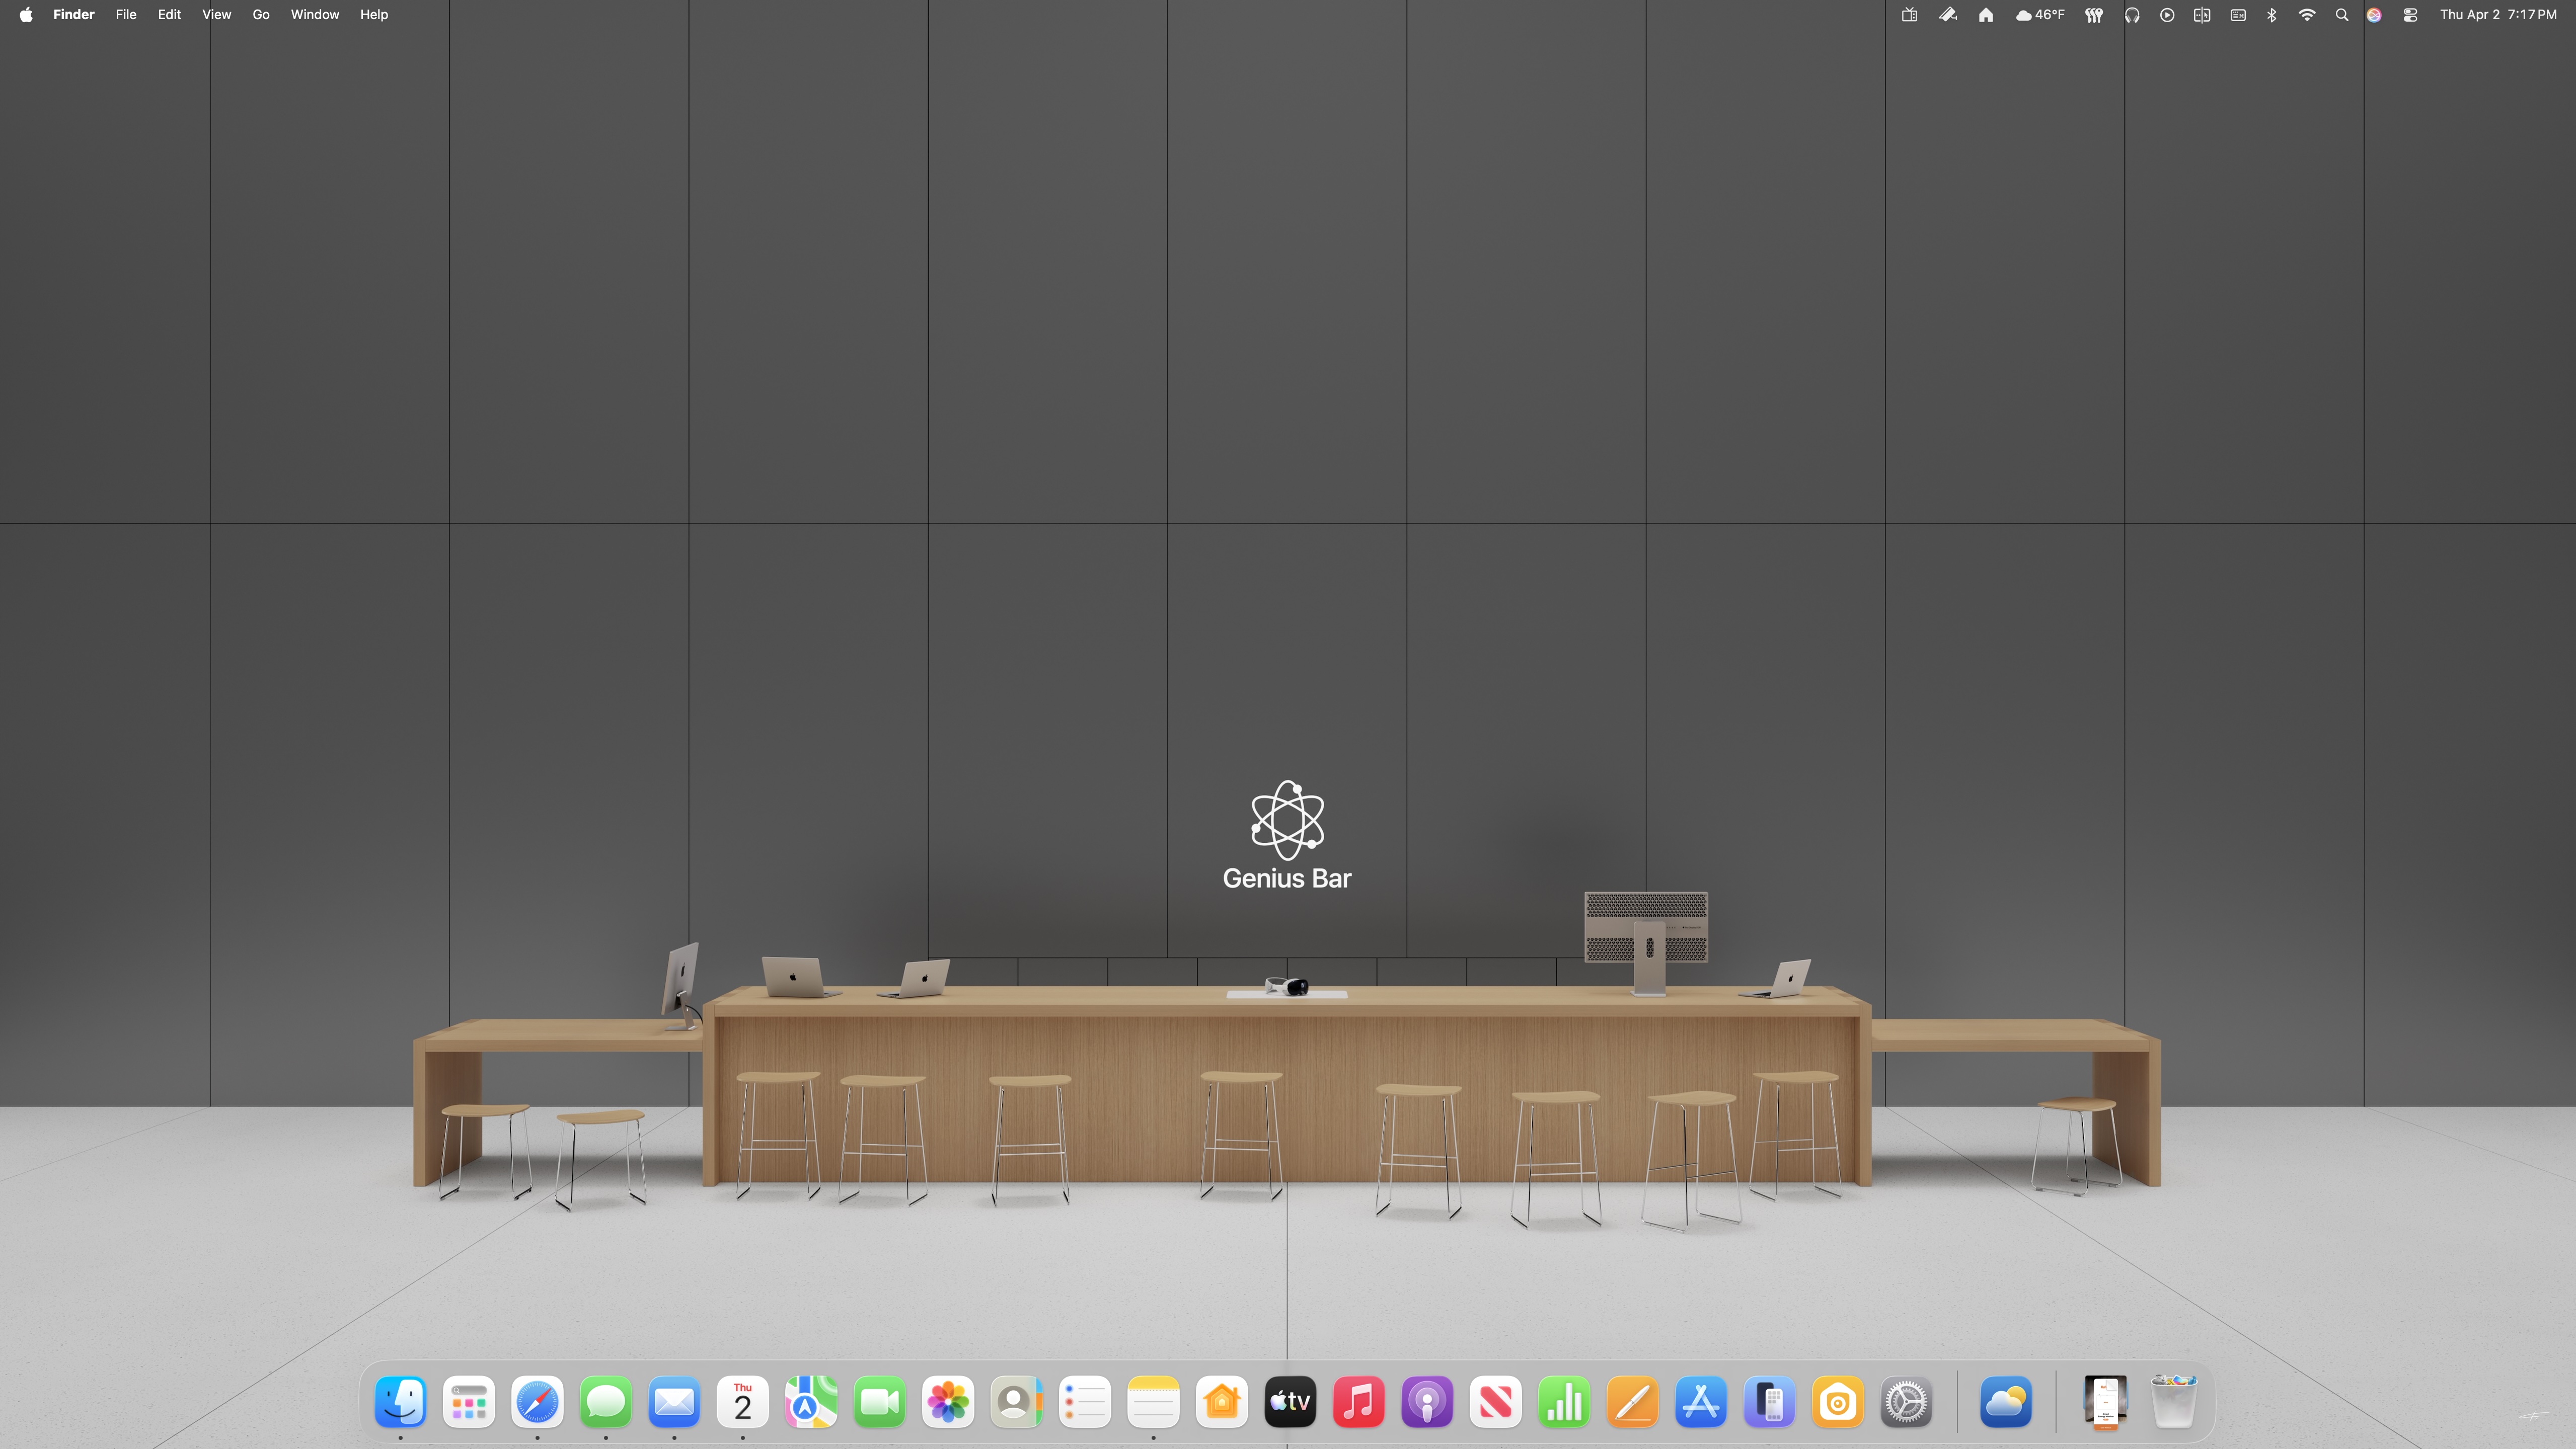The image size is (2576, 1449).
Task: Open the View menu
Action: point(216,15)
